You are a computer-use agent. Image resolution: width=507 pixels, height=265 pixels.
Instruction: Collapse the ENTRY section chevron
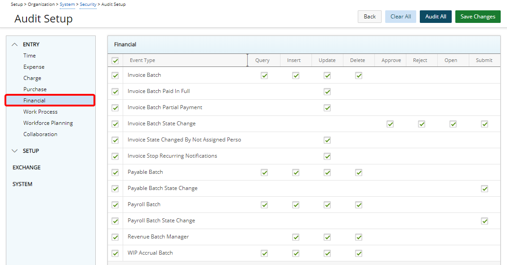click(x=15, y=44)
